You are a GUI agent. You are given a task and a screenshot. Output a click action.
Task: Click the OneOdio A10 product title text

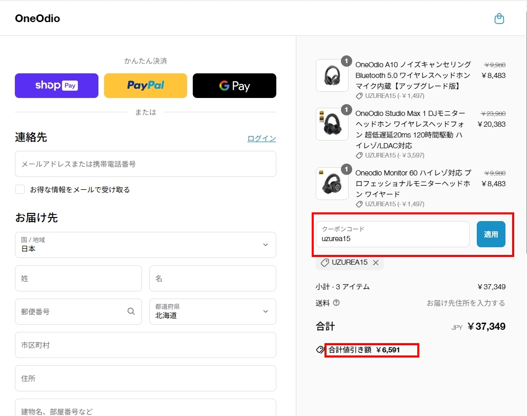tap(413, 75)
